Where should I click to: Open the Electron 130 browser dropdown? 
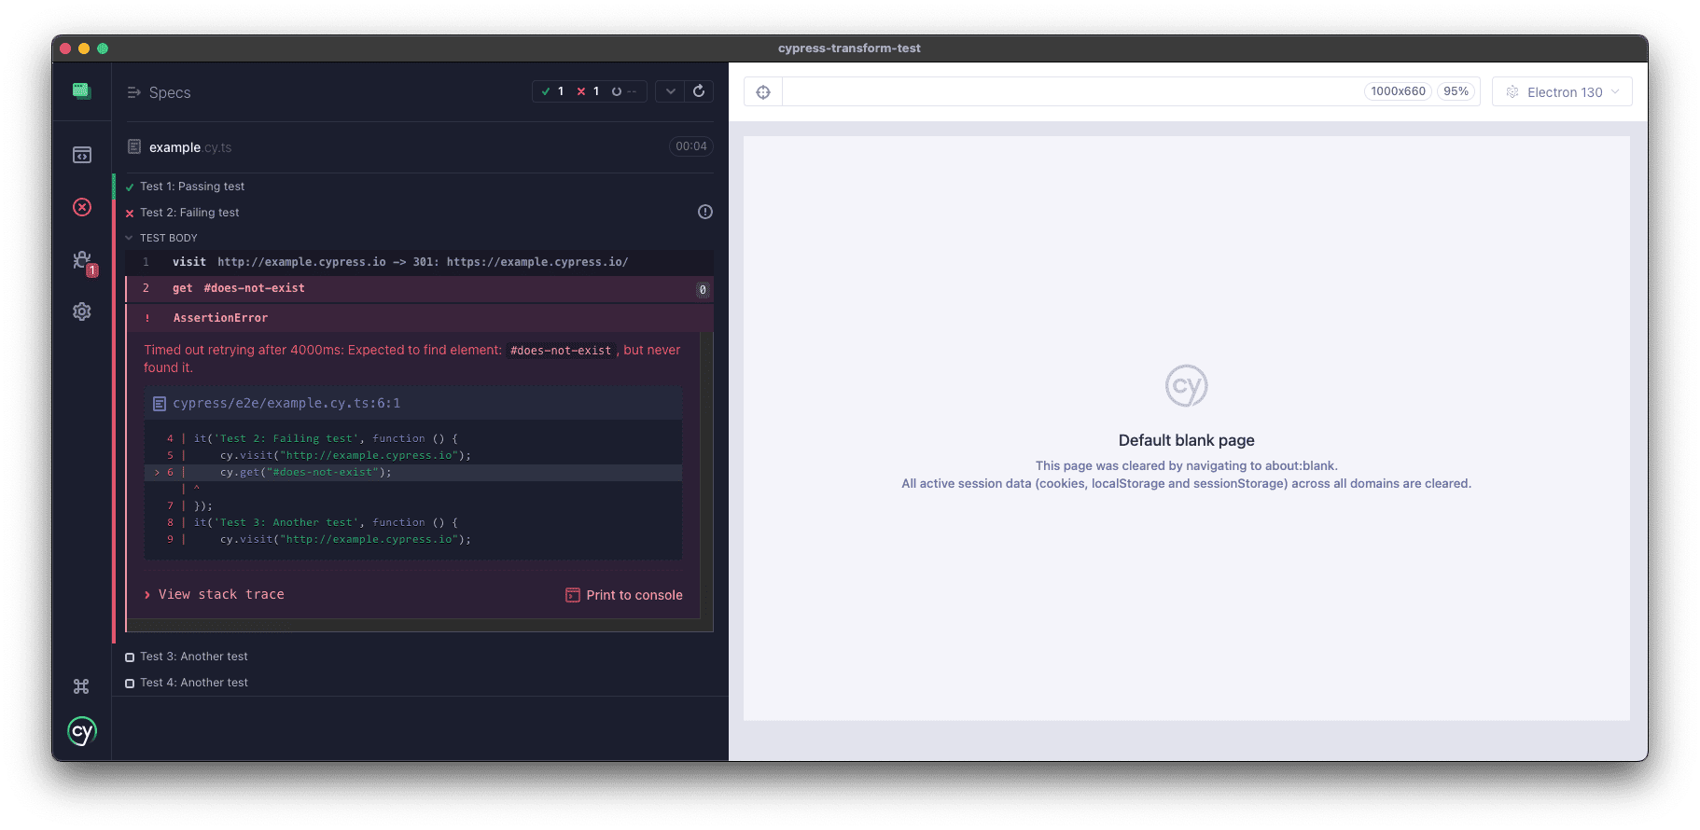tap(1562, 92)
